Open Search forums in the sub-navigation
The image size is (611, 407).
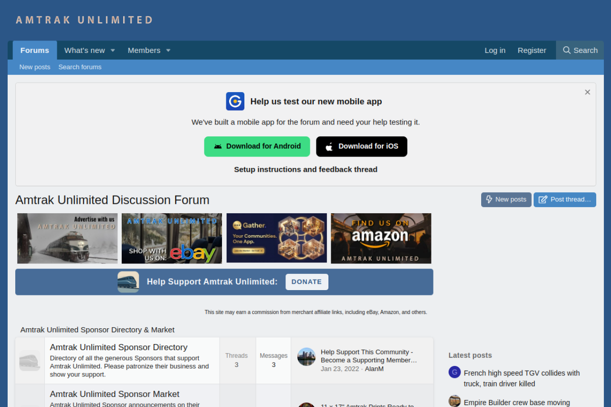pos(80,67)
